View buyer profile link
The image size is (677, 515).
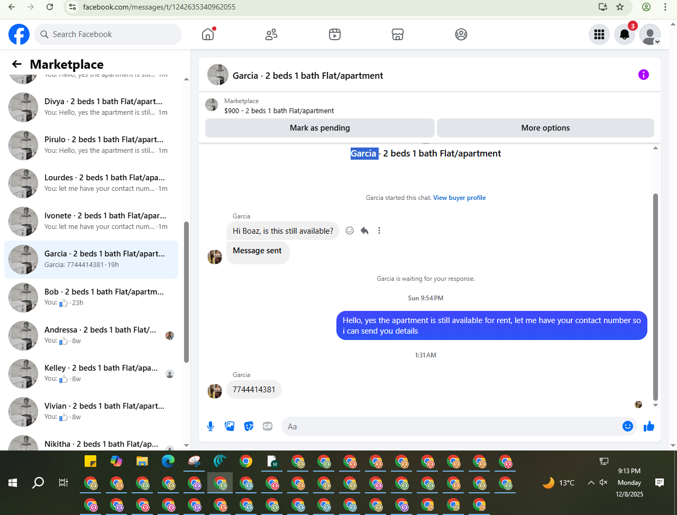click(459, 198)
